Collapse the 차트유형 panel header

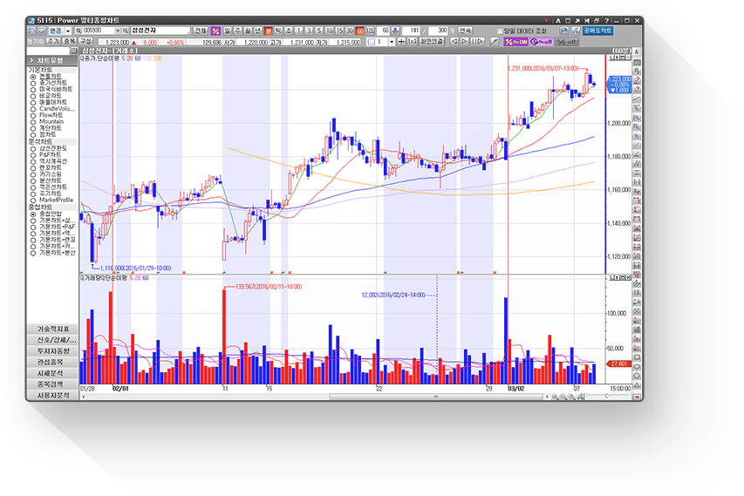pyautogui.click(x=52, y=60)
